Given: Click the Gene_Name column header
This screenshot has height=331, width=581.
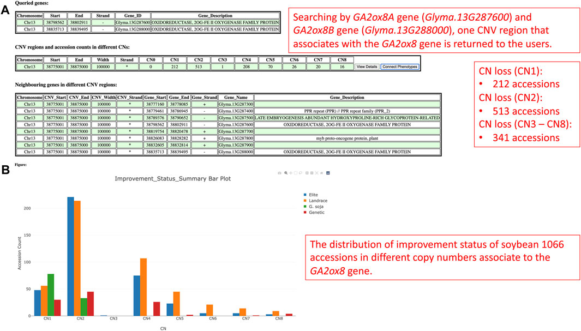Looking at the screenshot, I should pyautogui.click(x=236, y=98).
